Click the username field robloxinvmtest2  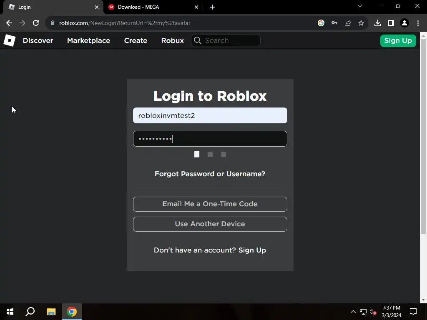click(210, 115)
